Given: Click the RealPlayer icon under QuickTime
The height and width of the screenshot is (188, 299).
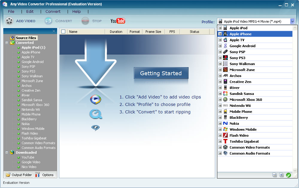Looking at the screenshot, I should tap(95, 127).
